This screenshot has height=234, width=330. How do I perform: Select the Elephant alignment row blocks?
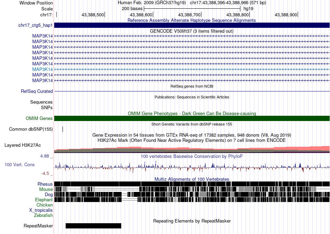click(192, 200)
